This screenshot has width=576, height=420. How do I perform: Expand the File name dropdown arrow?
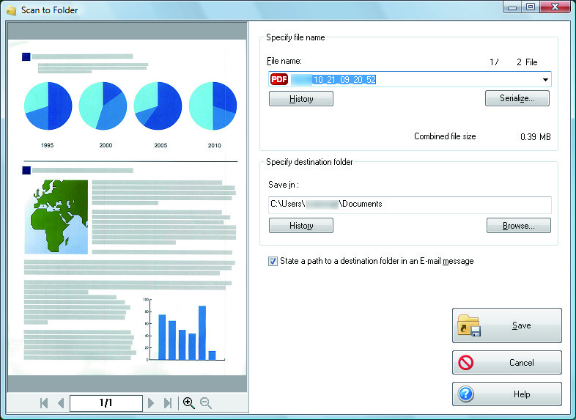545,79
